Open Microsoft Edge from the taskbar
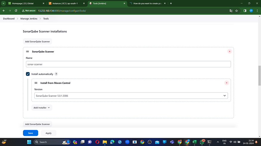Screen dimensions: 261x146 (112, 142)
